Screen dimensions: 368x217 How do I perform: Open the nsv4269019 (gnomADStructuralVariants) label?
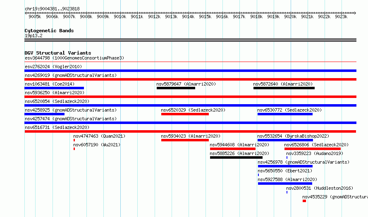pyautogui.click(x=71, y=75)
